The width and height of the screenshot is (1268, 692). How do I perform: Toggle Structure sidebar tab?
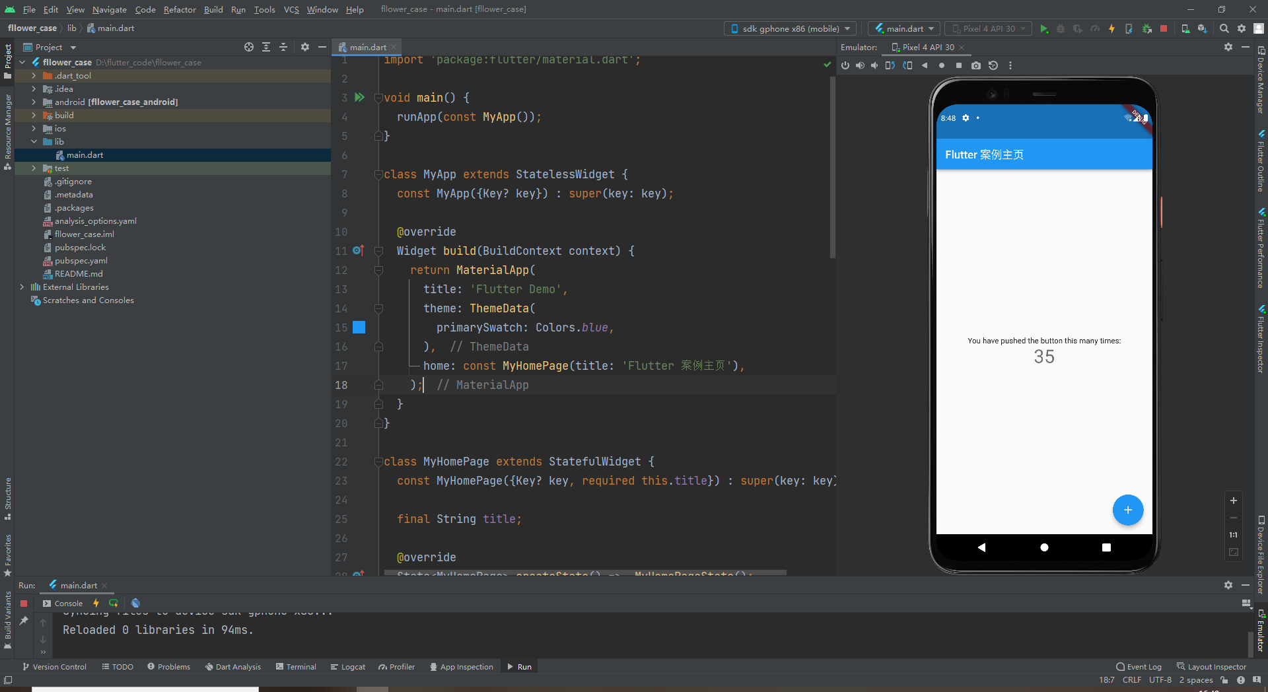tap(7, 499)
